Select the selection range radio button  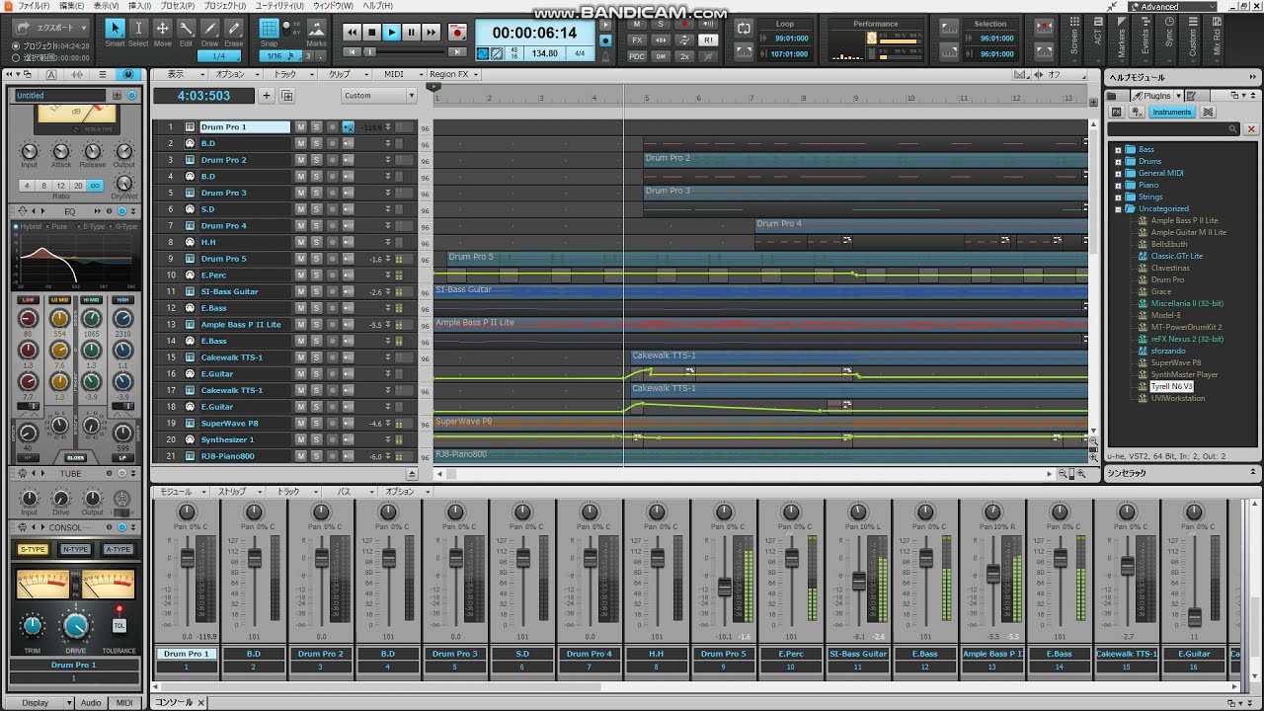point(16,57)
